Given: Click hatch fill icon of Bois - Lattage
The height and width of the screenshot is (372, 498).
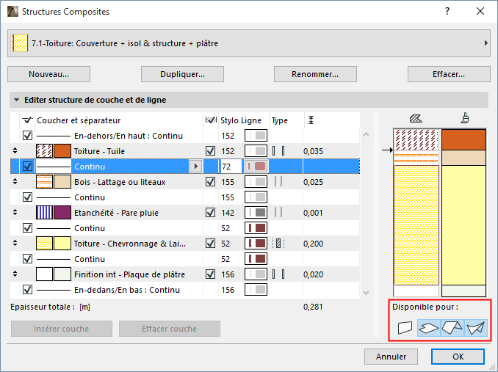Looking at the screenshot, I should pyautogui.click(x=45, y=182).
